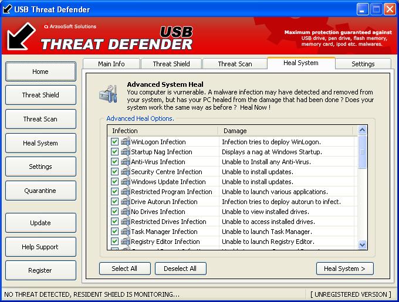This screenshot has height=302, width=399.
Task: Open the Threat Scan tab
Action: pos(235,64)
